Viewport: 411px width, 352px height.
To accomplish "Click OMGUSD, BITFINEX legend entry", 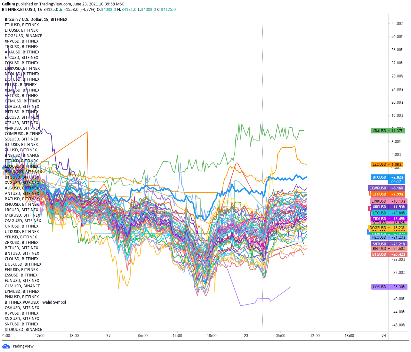I will point(23,220).
